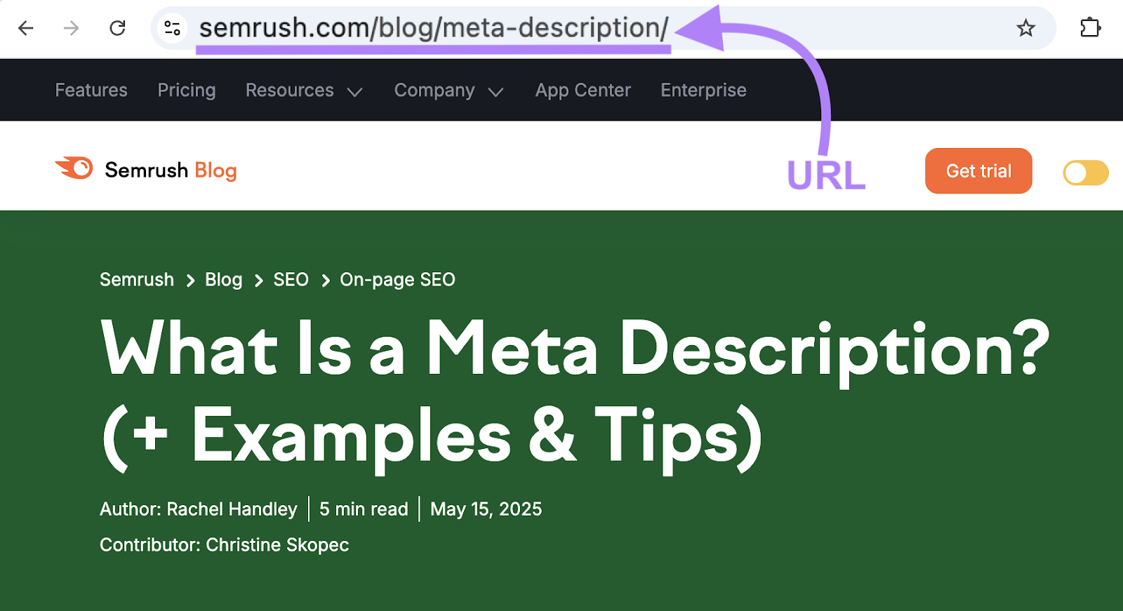Click inside the address bar URL
Image resolution: width=1123 pixels, height=611 pixels.
433,28
